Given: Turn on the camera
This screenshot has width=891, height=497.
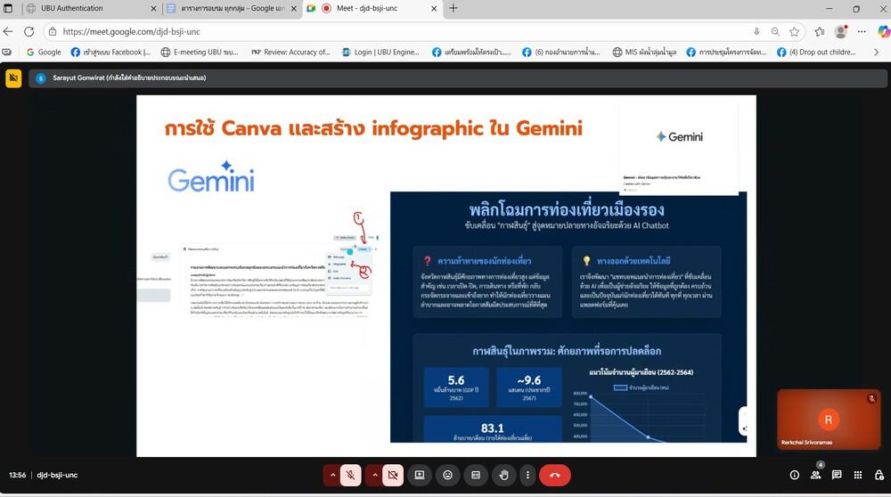Looking at the screenshot, I should pos(392,475).
